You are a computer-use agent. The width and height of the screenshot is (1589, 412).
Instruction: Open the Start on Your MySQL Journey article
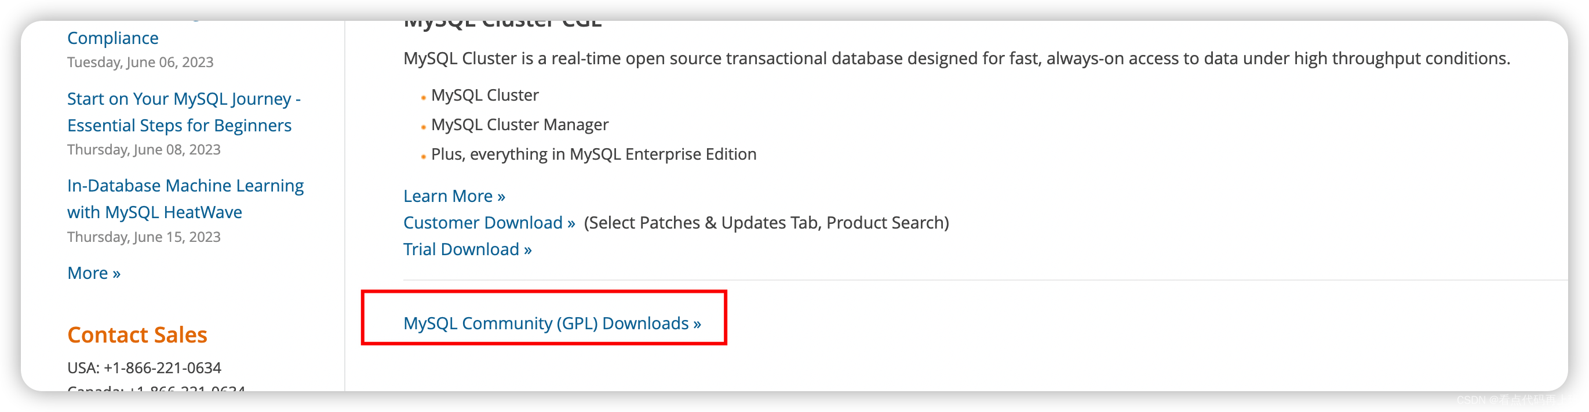[183, 112]
